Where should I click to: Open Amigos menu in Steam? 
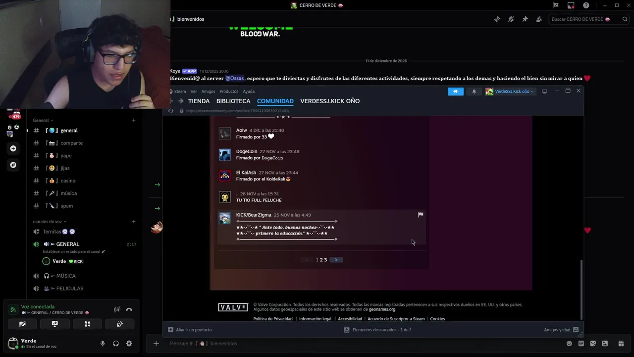tap(208, 91)
